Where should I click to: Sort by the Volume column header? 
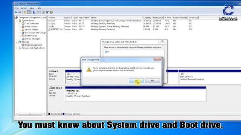click(x=55, y=18)
